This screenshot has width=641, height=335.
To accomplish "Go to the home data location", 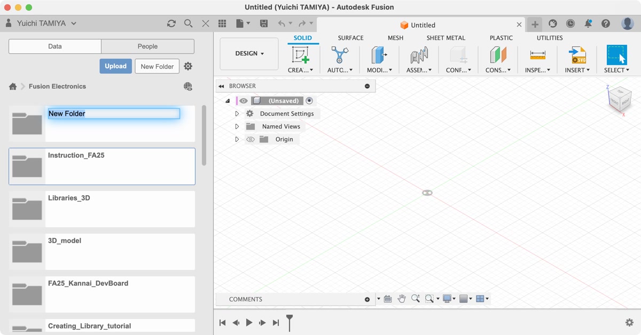I will (x=13, y=86).
